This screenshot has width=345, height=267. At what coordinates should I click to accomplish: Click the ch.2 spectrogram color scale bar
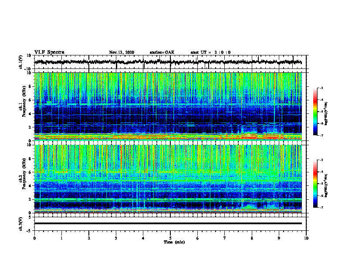click(x=315, y=184)
